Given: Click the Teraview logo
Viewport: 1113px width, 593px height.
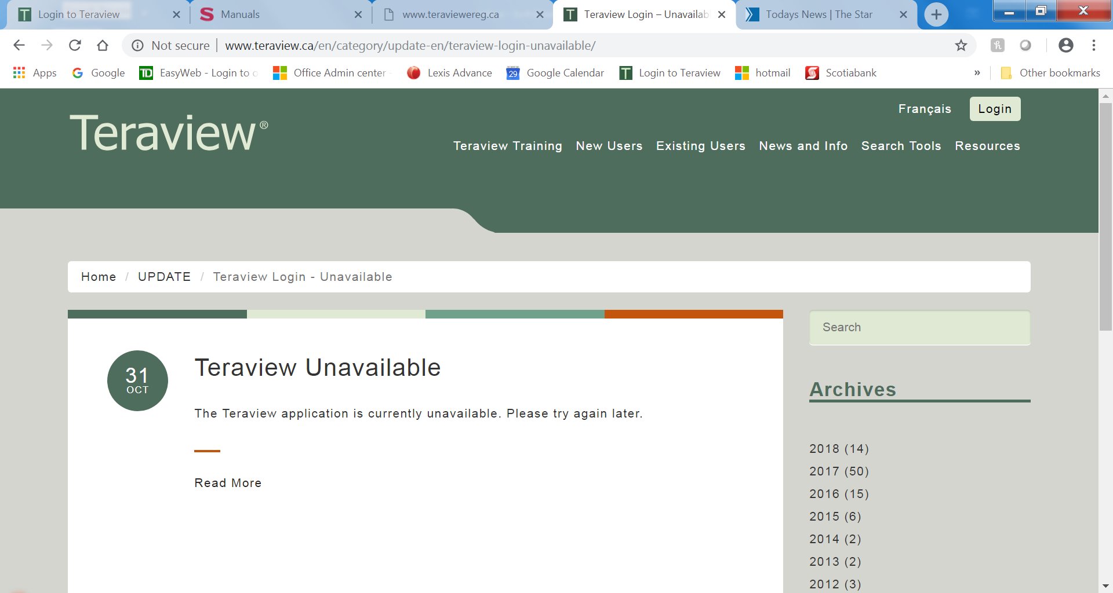Looking at the screenshot, I should pyautogui.click(x=169, y=133).
